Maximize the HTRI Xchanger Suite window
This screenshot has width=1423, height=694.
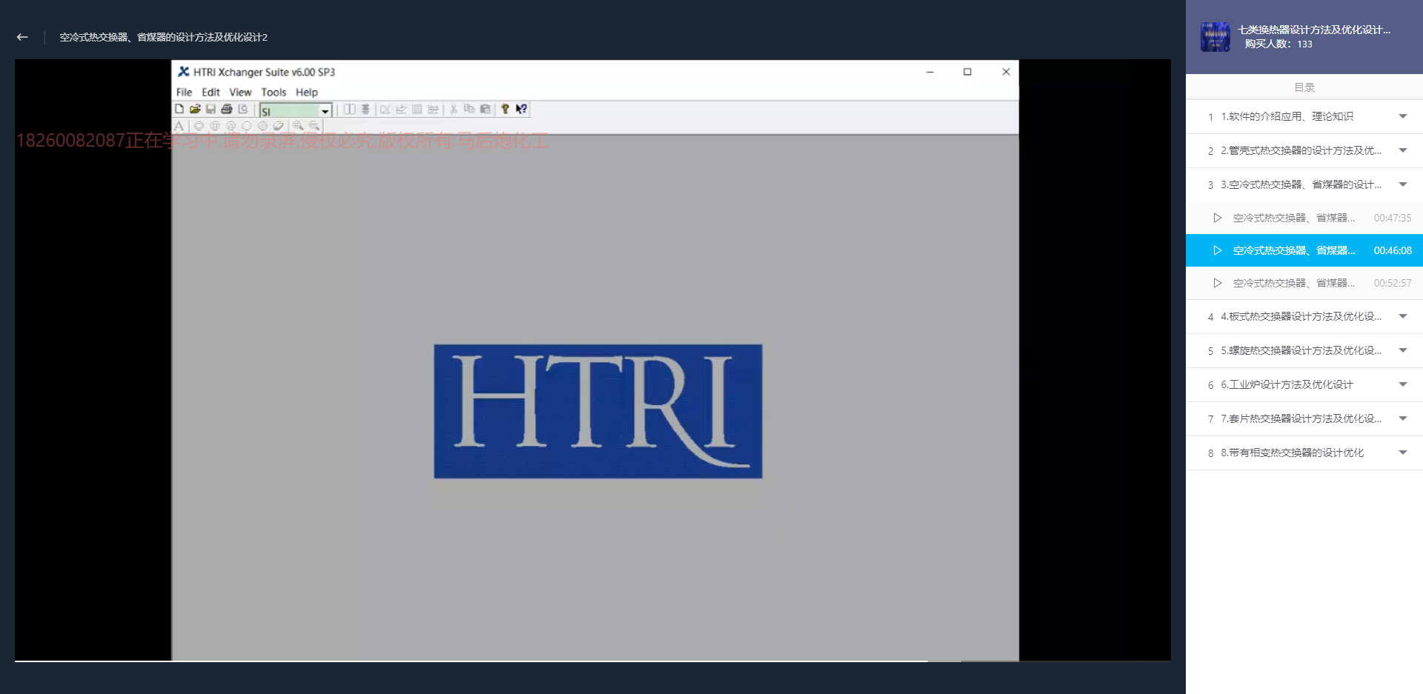click(967, 72)
